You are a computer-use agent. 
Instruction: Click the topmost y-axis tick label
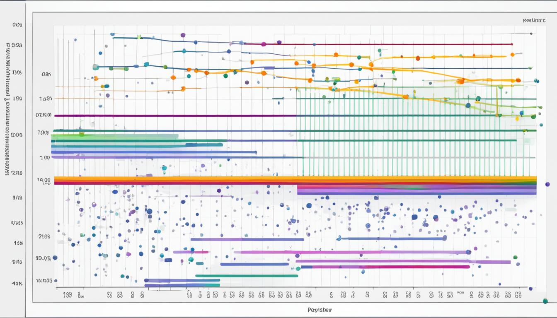[17, 25]
